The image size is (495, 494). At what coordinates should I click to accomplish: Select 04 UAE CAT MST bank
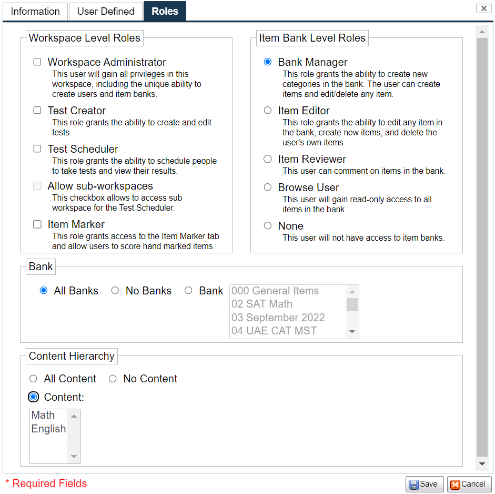point(288,331)
